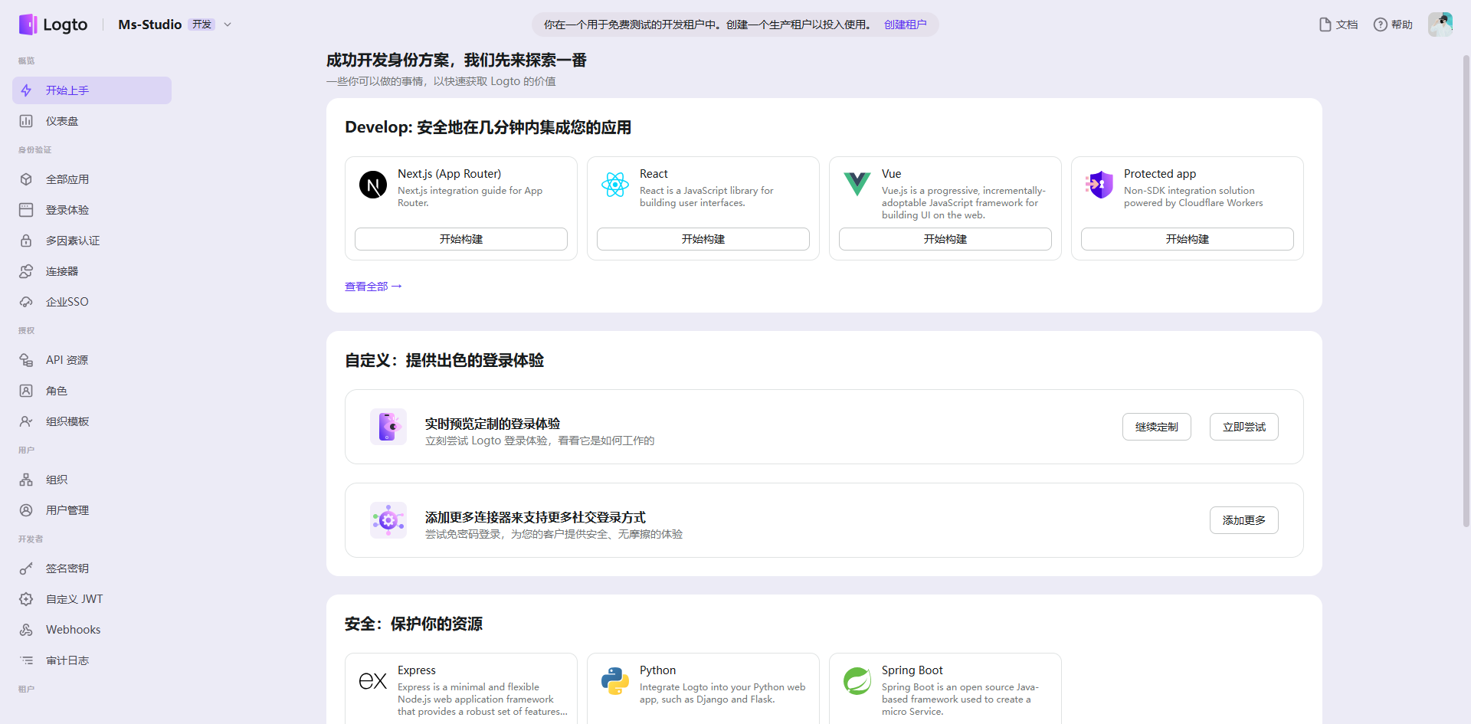Expand the Ms-Studio tenant dropdown arrow
The image size is (1471, 724).
pyautogui.click(x=228, y=25)
